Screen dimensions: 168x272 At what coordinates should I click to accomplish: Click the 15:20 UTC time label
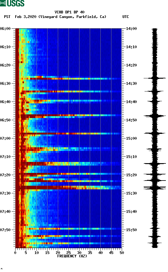coord(131,175)
